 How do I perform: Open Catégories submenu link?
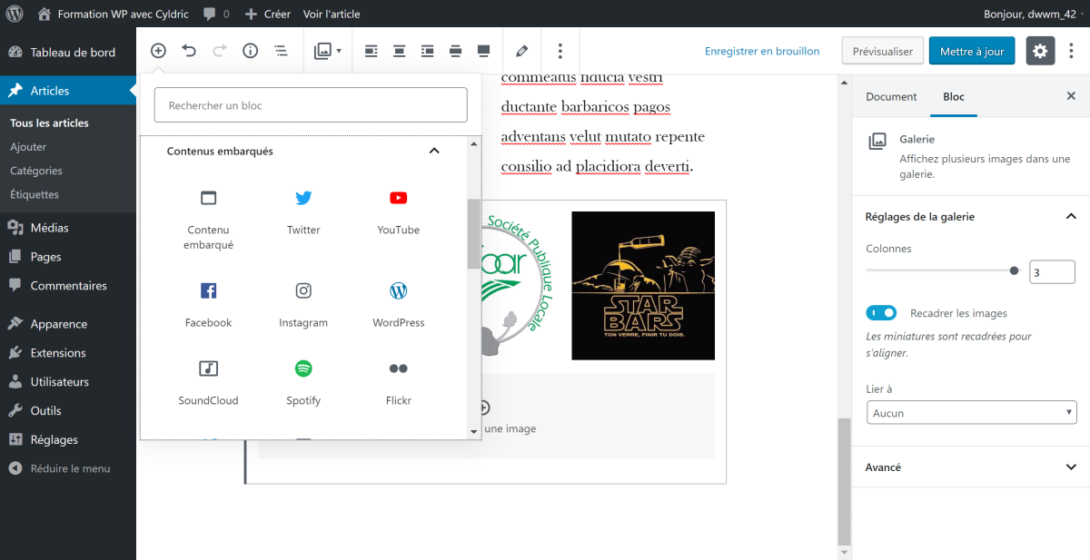click(x=36, y=170)
